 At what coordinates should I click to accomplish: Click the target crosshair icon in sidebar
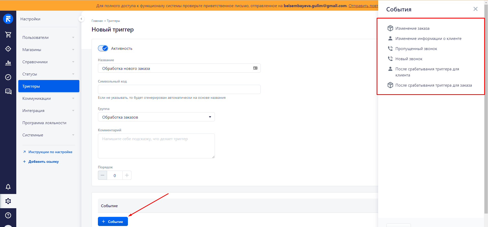click(8, 49)
